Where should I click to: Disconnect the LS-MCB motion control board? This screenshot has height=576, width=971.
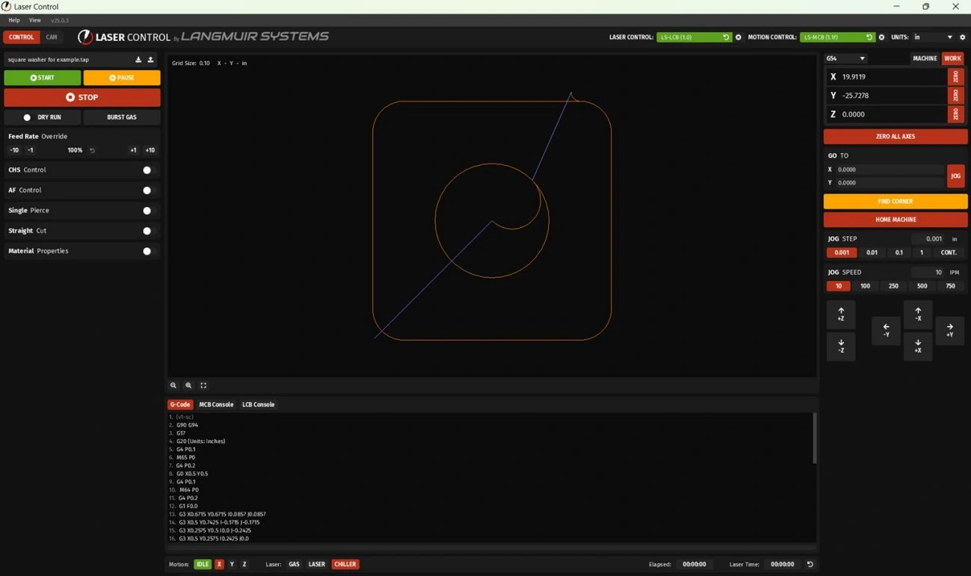click(x=881, y=37)
